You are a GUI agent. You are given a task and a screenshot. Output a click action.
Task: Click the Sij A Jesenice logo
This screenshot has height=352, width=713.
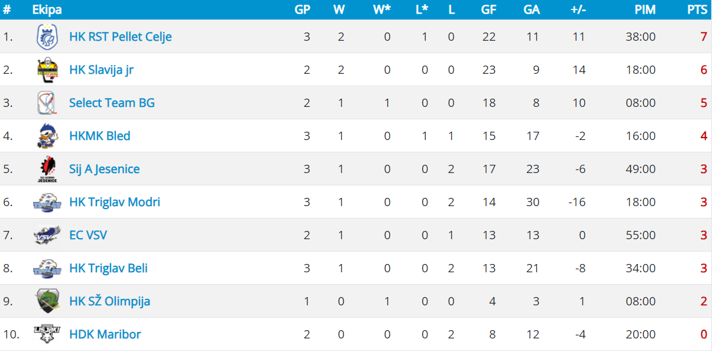[47, 169]
